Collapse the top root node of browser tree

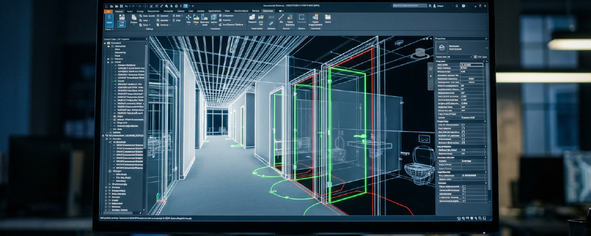pyautogui.click(x=105, y=43)
